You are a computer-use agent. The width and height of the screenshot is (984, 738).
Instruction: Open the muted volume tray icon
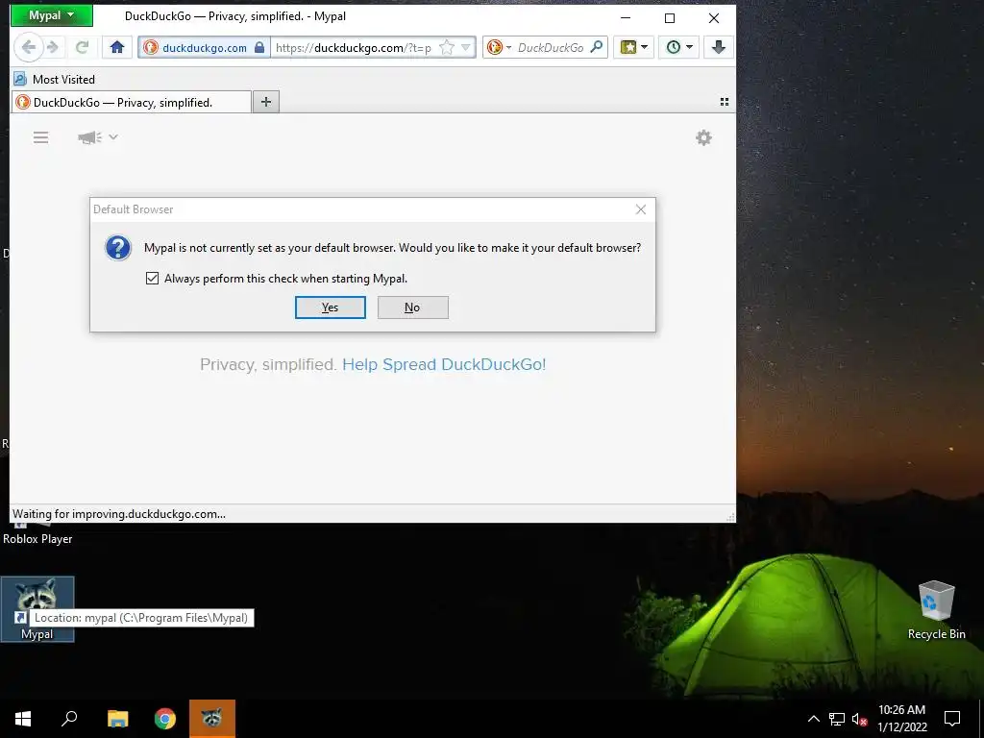point(859,719)
